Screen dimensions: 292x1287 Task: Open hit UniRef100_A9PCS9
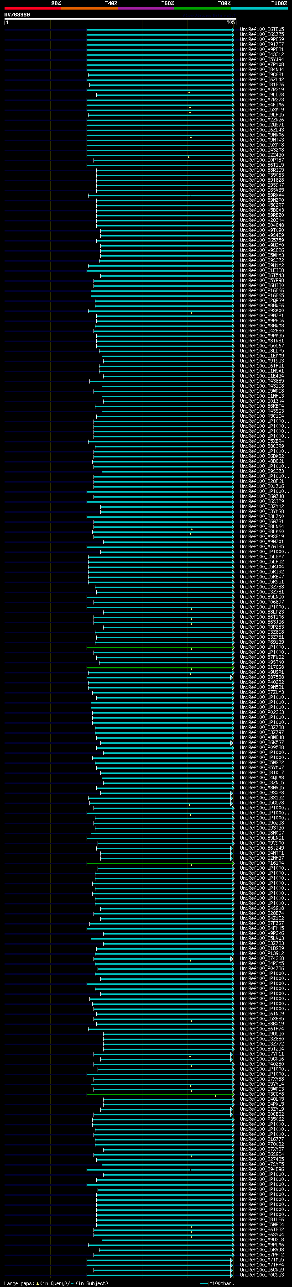coord(261,39)
